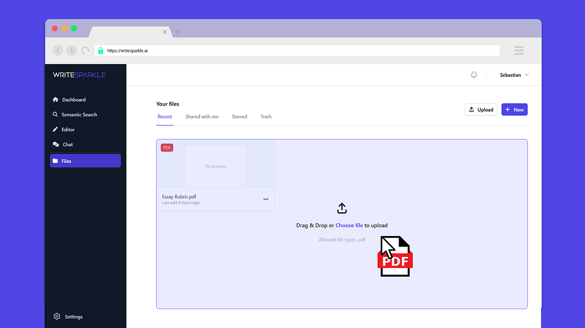Image resolution: width=585 pixels, height=328 pixels.
Task: Click the green padlock security icon
Action: [x=100, y=51]
